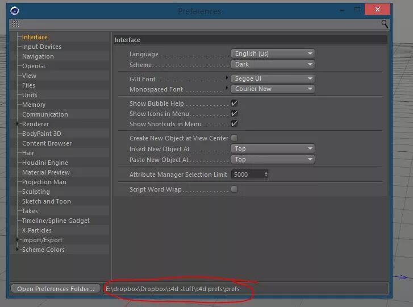The width and height of the screenshot is (413, 307).
Task: Expand the GUI Font disclosure arrow
Action: pyautogui.click(x=227, y=77)
